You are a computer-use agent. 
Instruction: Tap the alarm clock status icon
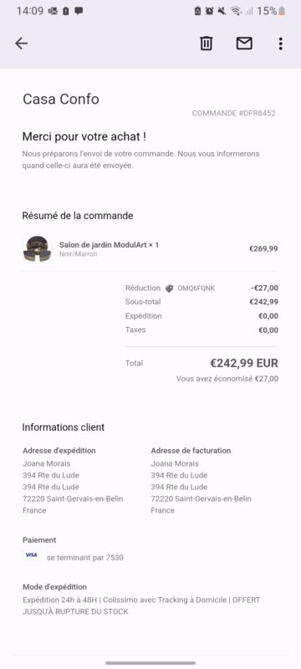pyautogui.click(x=209, y=11)
